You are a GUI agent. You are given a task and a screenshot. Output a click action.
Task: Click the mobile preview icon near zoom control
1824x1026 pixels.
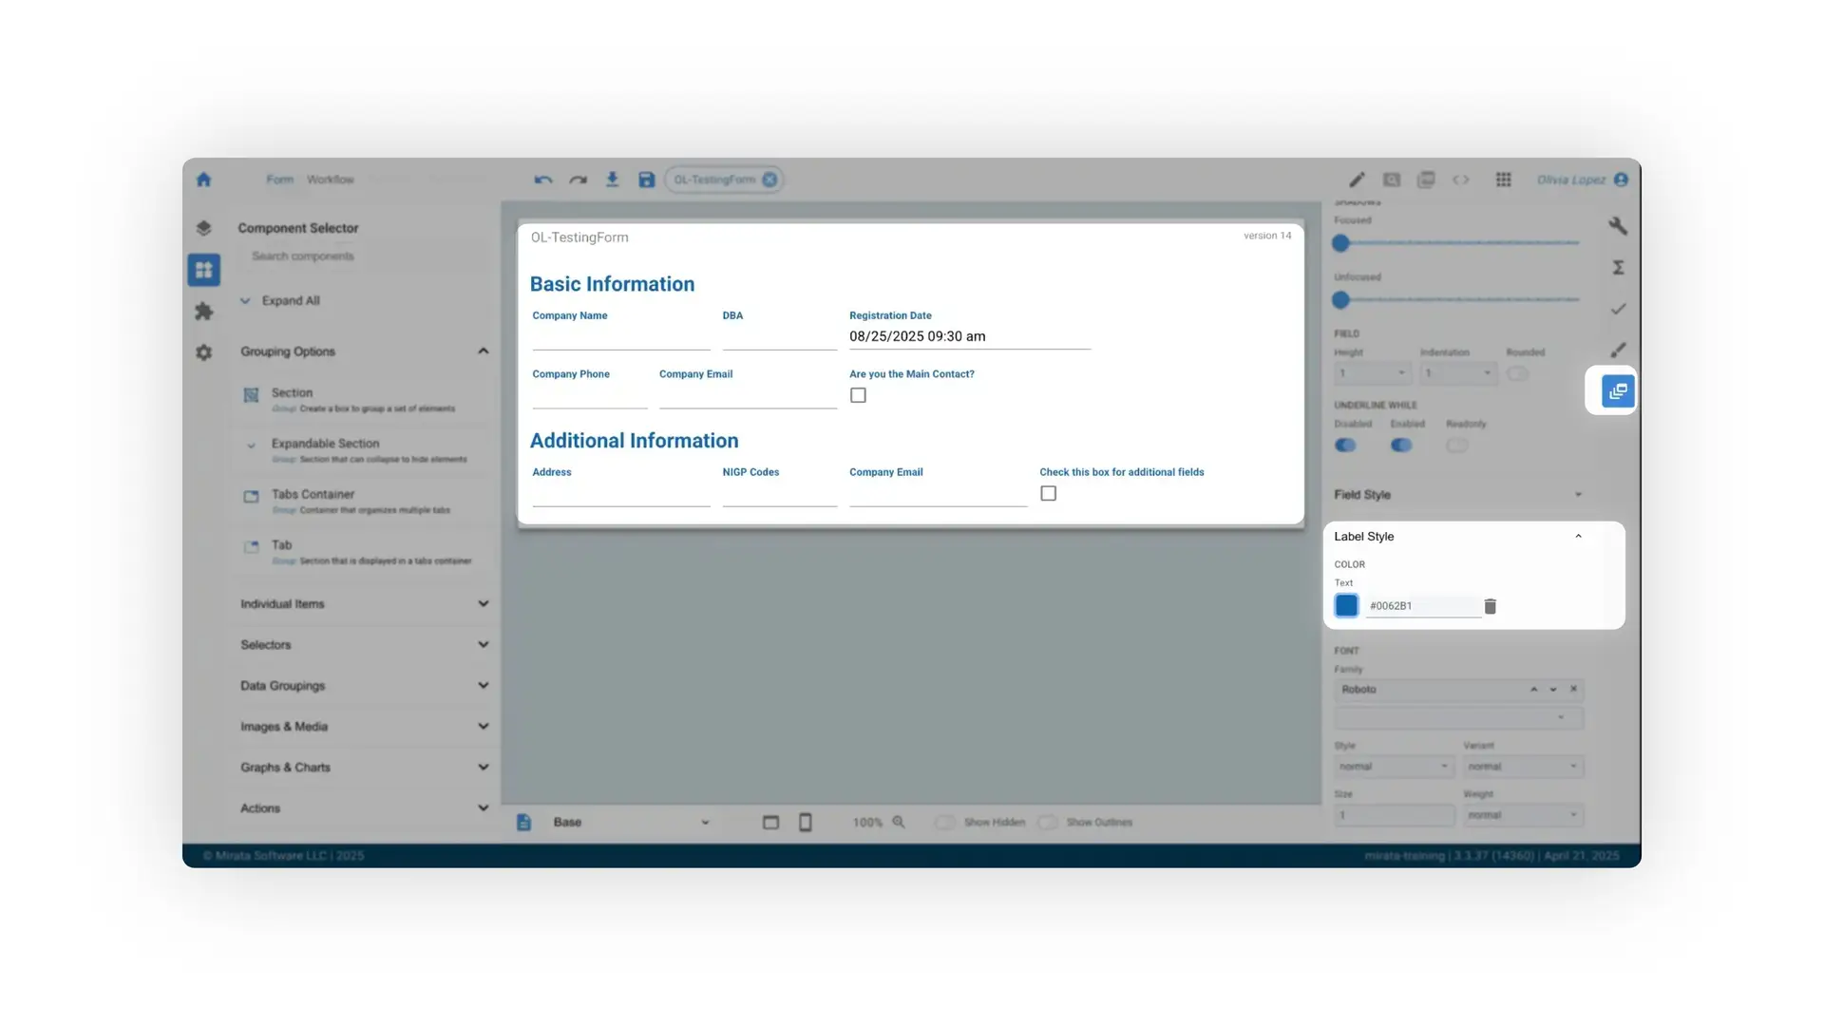pos(805,822)
